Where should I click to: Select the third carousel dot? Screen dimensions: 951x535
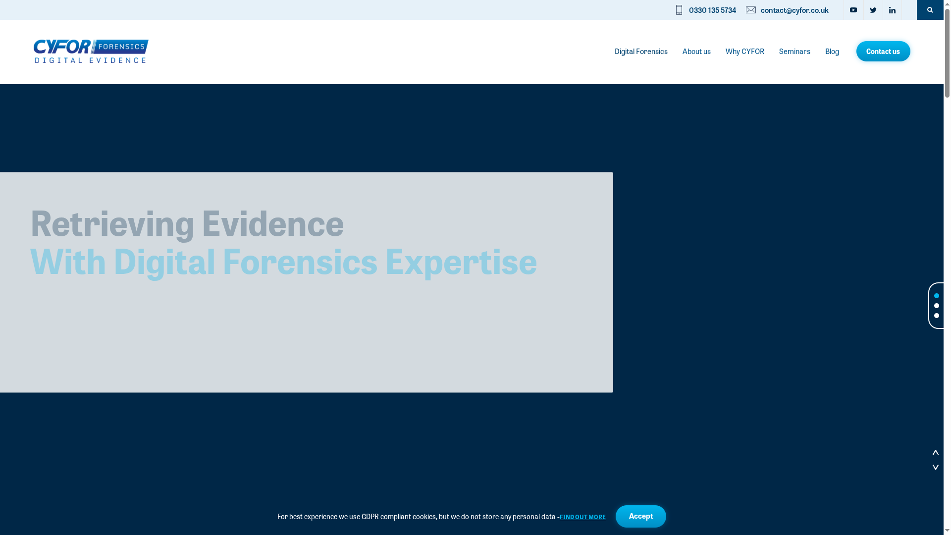pyautogui.click(x=937, y=316)
